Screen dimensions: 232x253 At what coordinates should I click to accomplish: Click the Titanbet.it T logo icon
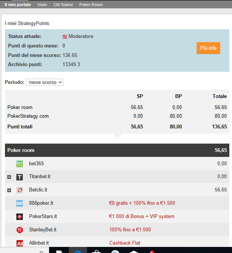(19, 177)
